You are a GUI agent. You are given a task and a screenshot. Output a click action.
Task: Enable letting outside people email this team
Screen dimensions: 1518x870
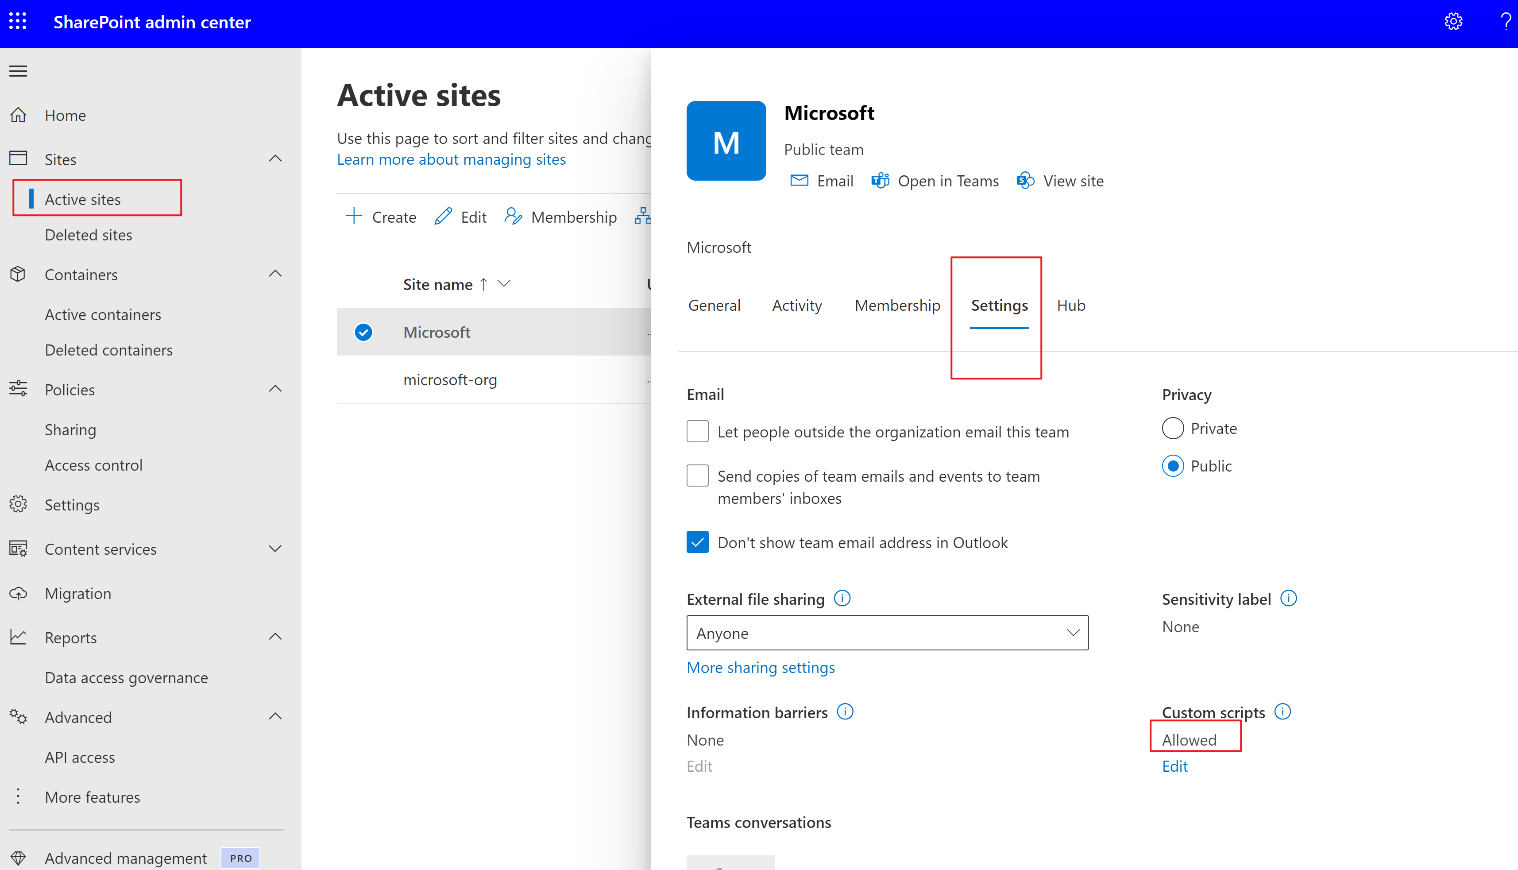point(697,431)
